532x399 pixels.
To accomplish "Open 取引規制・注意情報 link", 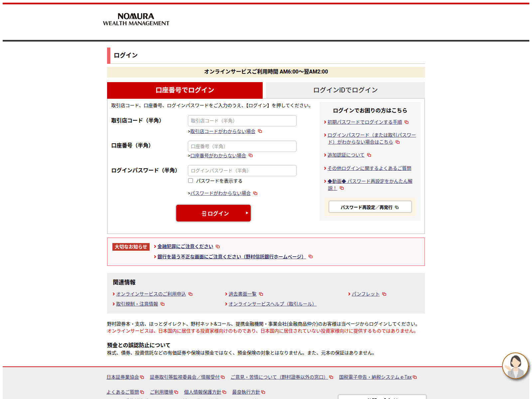I will [x=137, y=304].
